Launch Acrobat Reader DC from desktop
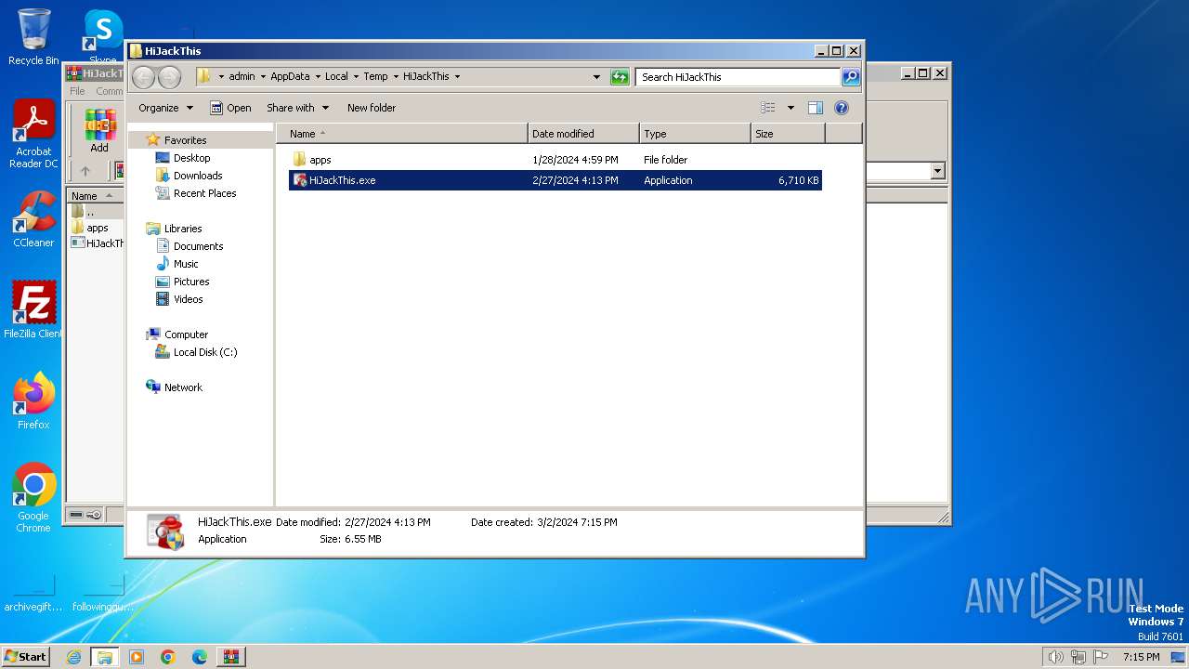 [x=33, y=133]
